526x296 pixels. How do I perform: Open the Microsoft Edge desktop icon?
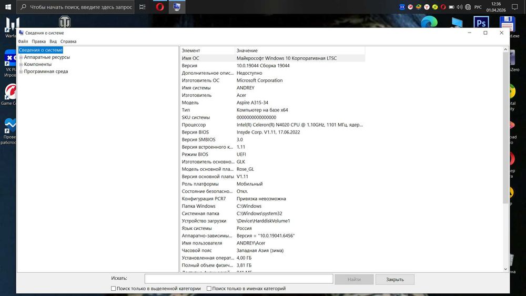click(429, 22)
